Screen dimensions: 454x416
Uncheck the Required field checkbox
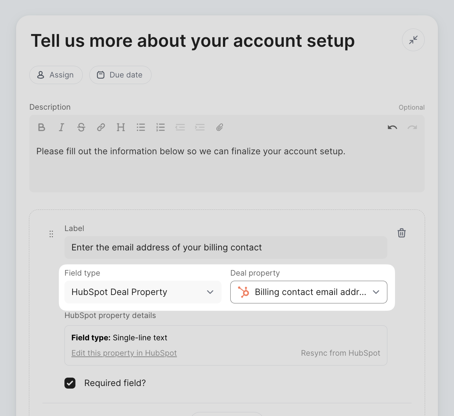tap(70, 383)
